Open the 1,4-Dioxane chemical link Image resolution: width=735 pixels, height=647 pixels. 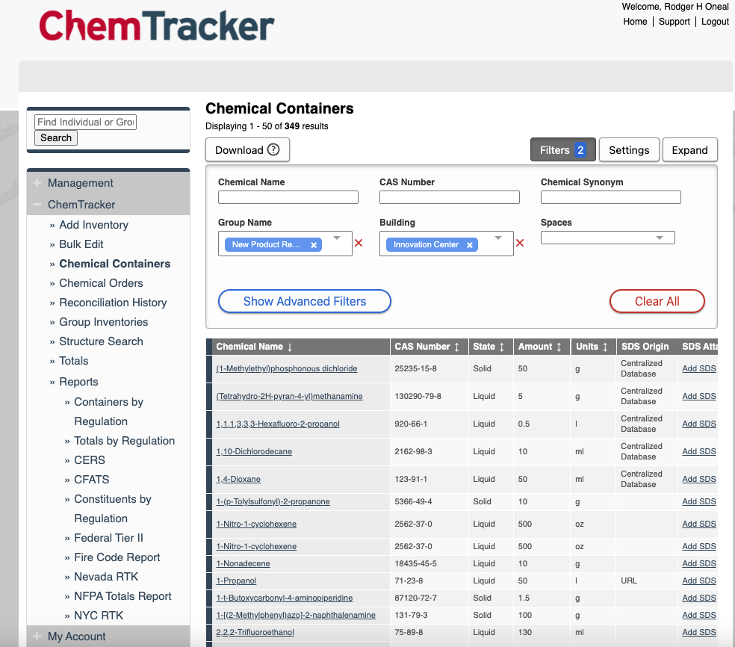(238, 479)
